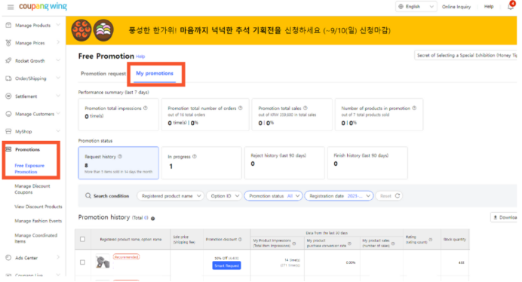Viewport: 522px width, 282px height.
Task: Open Manage Discount Coupons menu item
Action: point(32,189)
